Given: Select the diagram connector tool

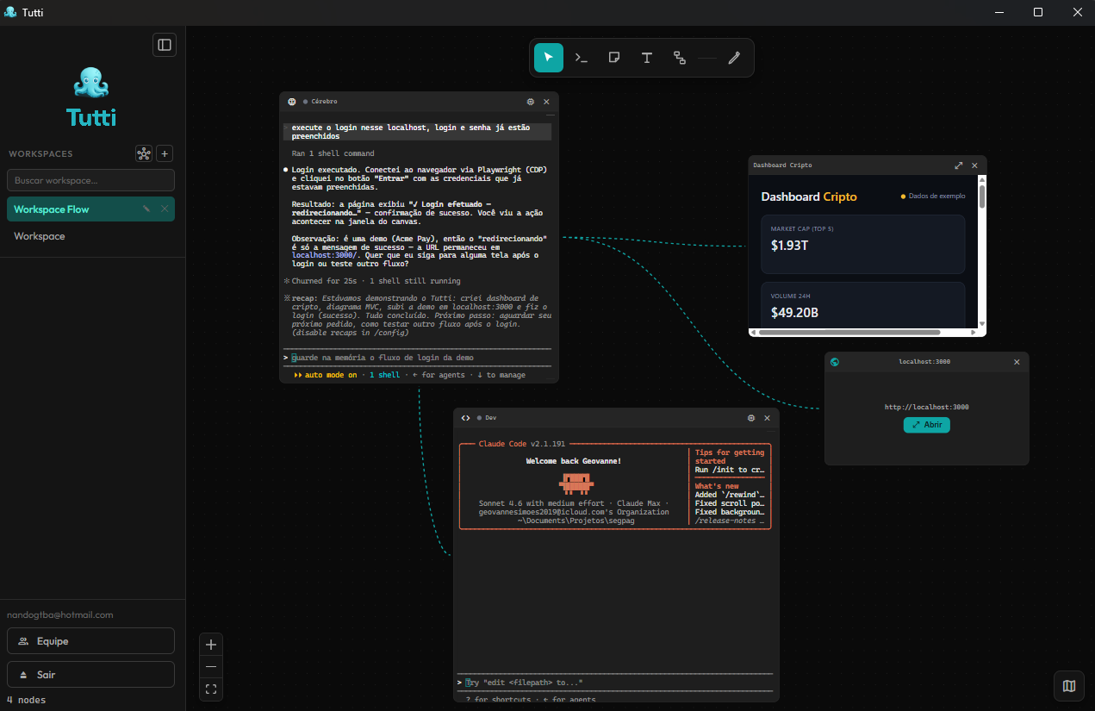Looking at the screenshot, I should click(x=680, y=58).
